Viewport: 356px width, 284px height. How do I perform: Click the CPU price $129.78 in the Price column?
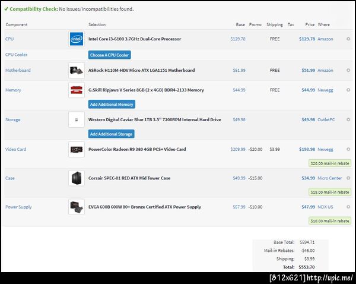pyautogui.click(x=307, y=39)
